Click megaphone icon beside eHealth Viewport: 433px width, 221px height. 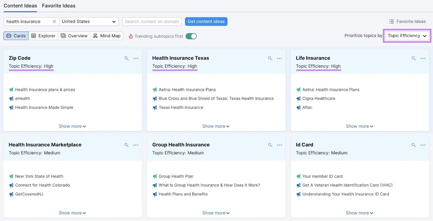click(x=11, y=99)
